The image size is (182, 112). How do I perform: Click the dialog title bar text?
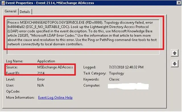coord(50,3)
